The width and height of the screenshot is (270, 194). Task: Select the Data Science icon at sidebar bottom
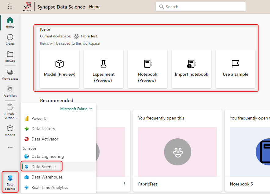(x=10, y=182)
